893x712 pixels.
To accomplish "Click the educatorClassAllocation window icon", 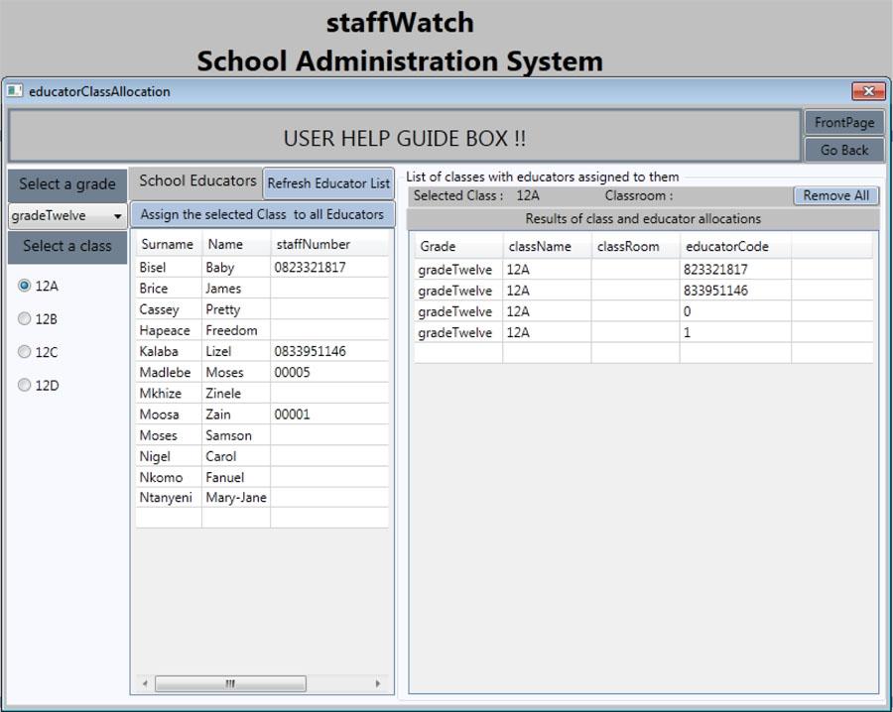I will point(14,90).
